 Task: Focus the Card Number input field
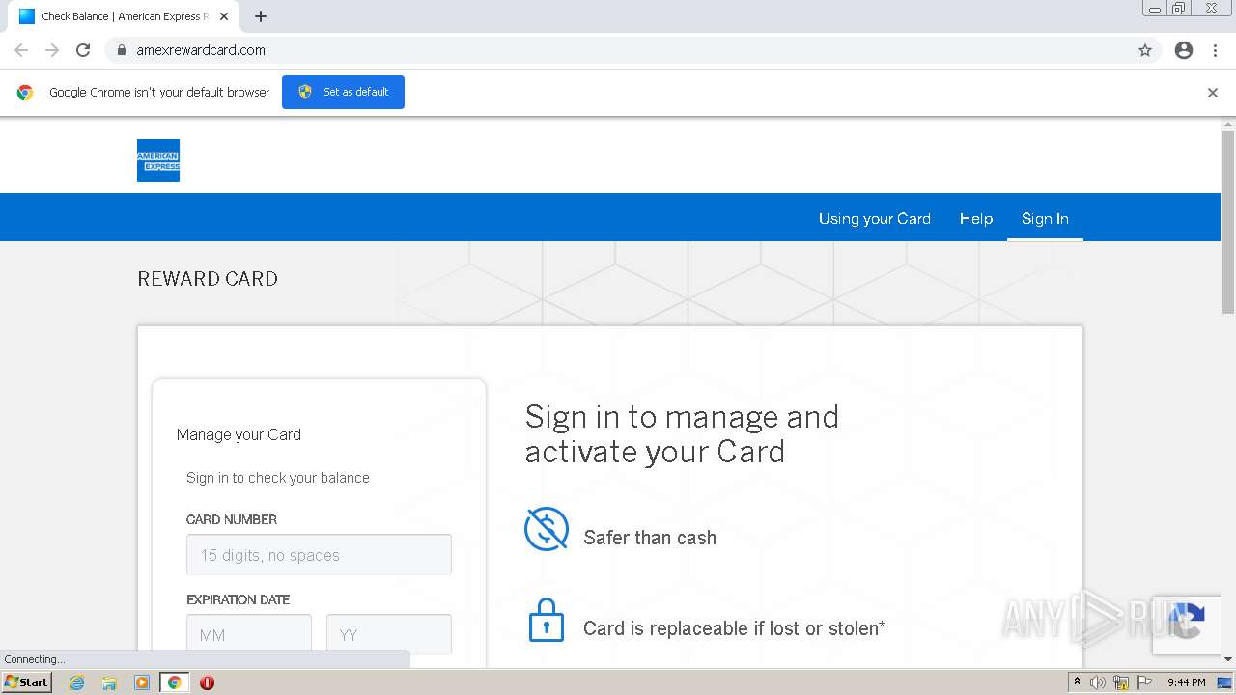(319, 555)
